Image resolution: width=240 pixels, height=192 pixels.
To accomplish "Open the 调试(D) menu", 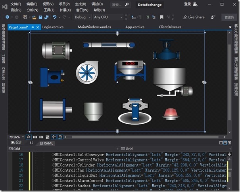I will click(97, 4).
